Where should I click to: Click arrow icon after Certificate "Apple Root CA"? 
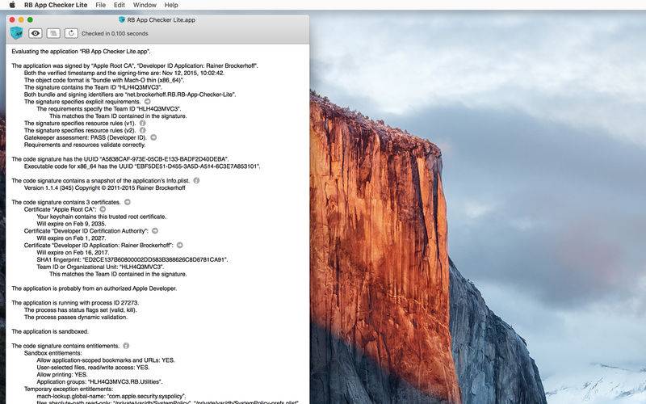coord(103,209)
